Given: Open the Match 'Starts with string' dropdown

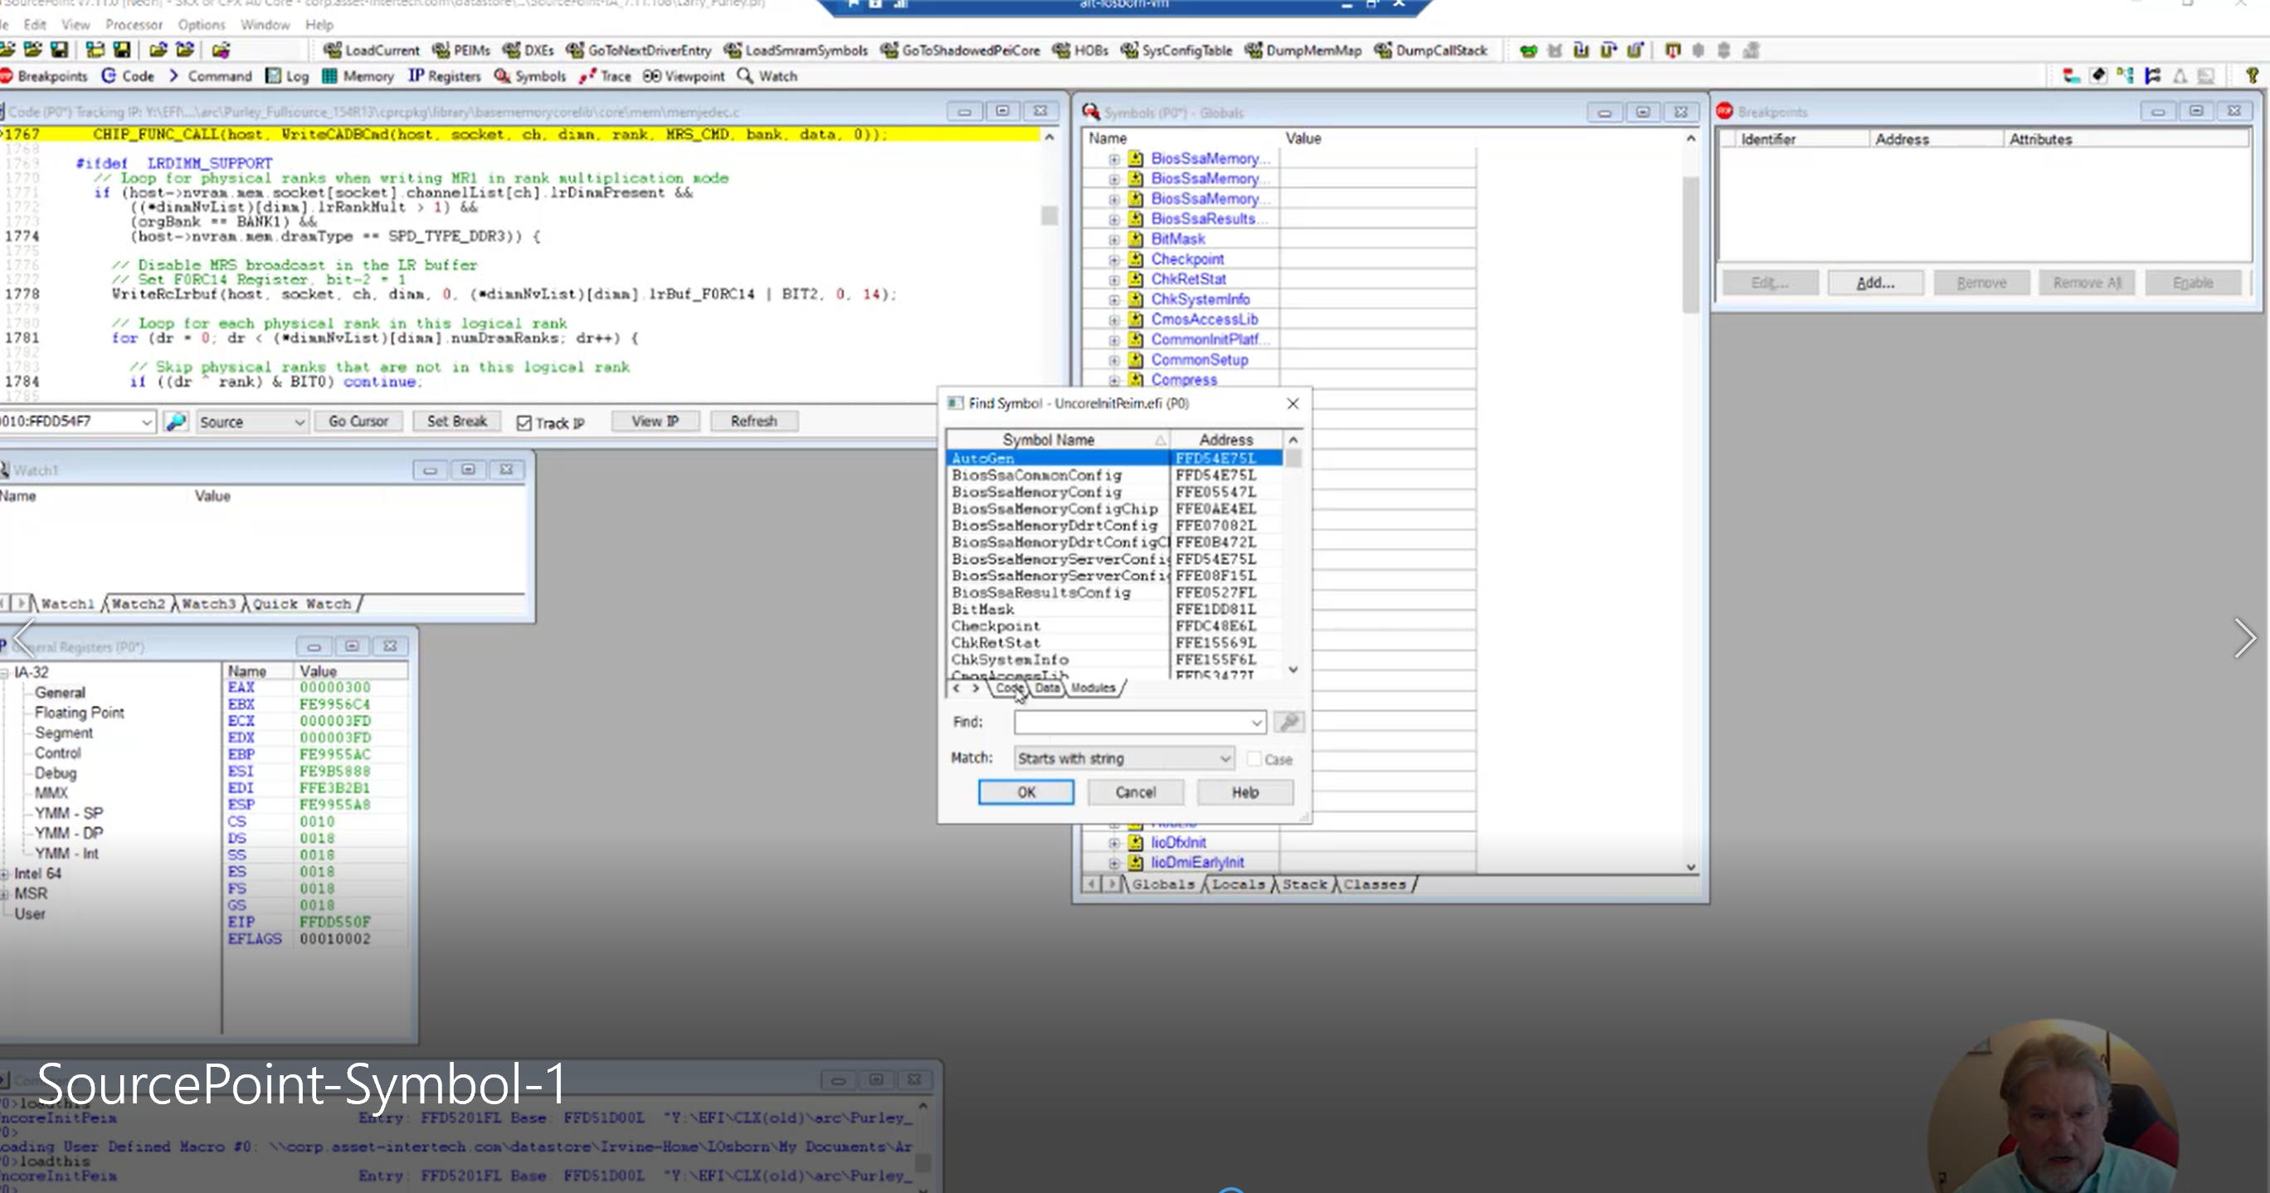Looking at the screenshot, I should coord(1123,757).
